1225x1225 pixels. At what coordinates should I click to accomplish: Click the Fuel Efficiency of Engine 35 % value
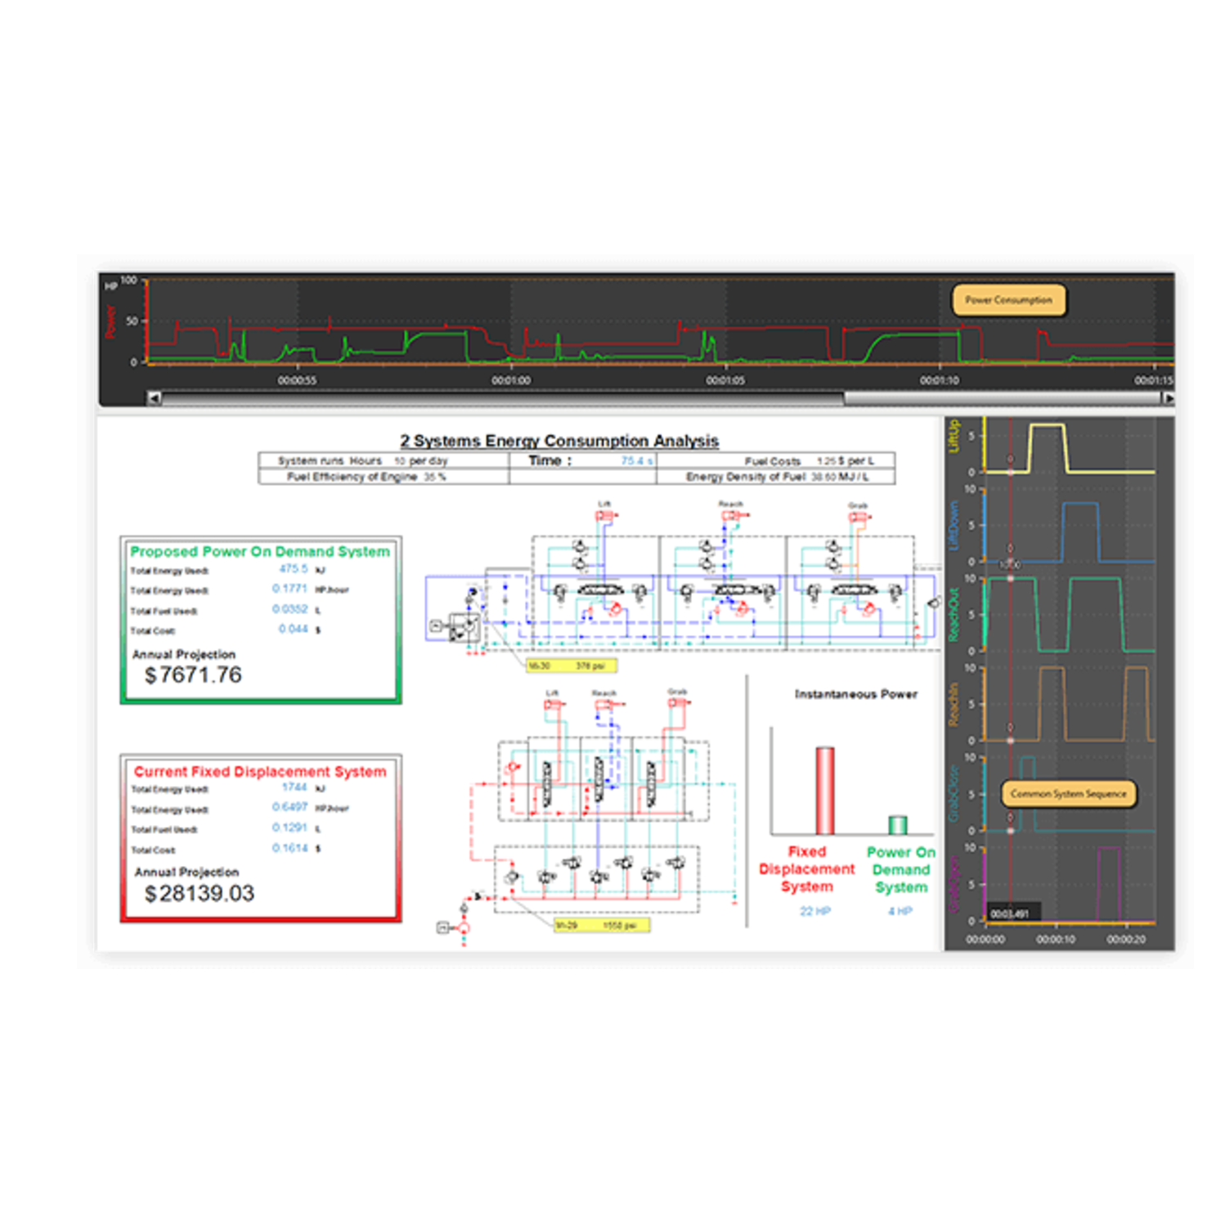pos(434,477)
